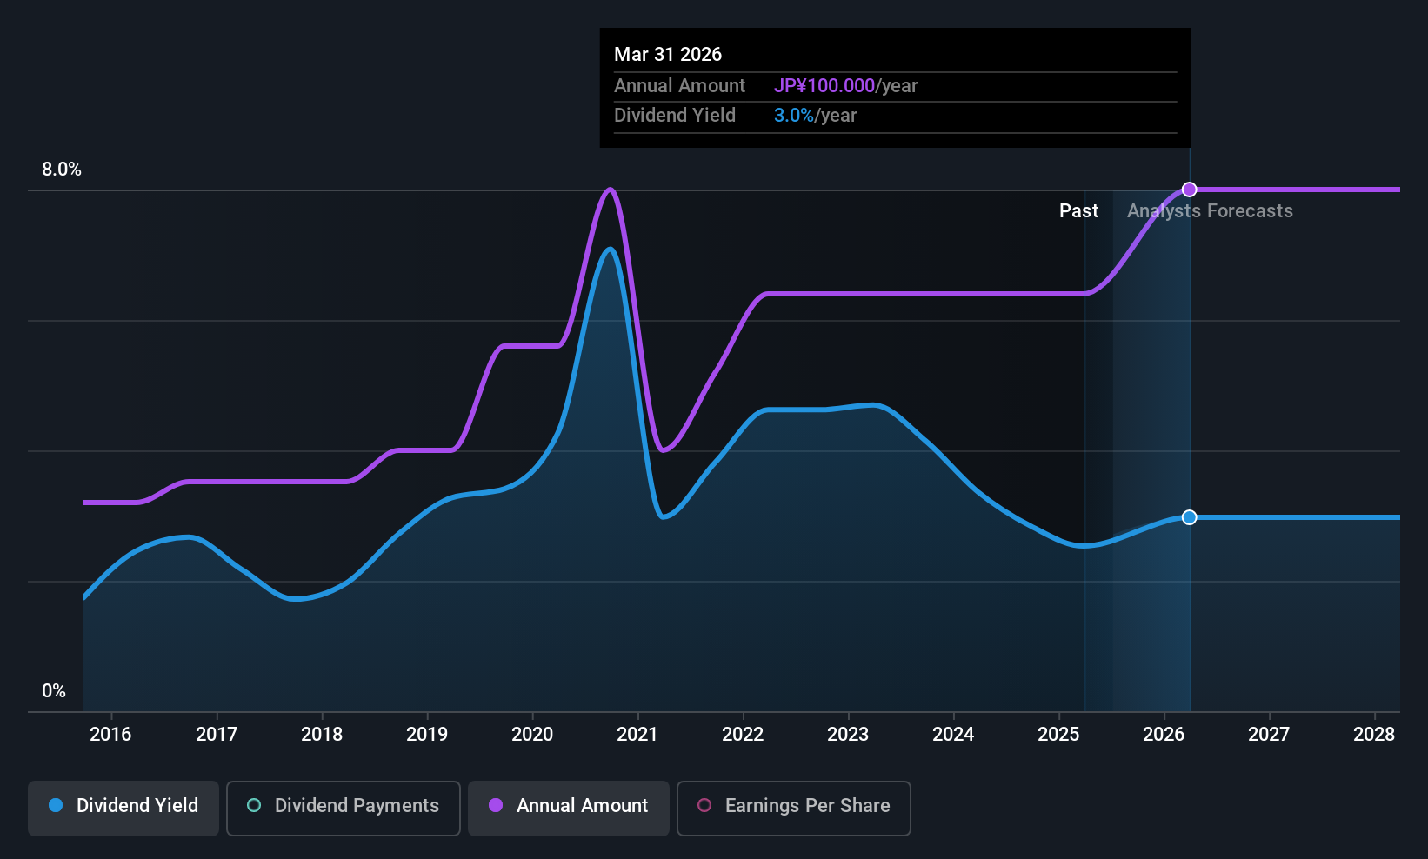Click the 2023 x-axis label
The width and height of the screenshot is (1428, 859).
(x=848, y=735)
